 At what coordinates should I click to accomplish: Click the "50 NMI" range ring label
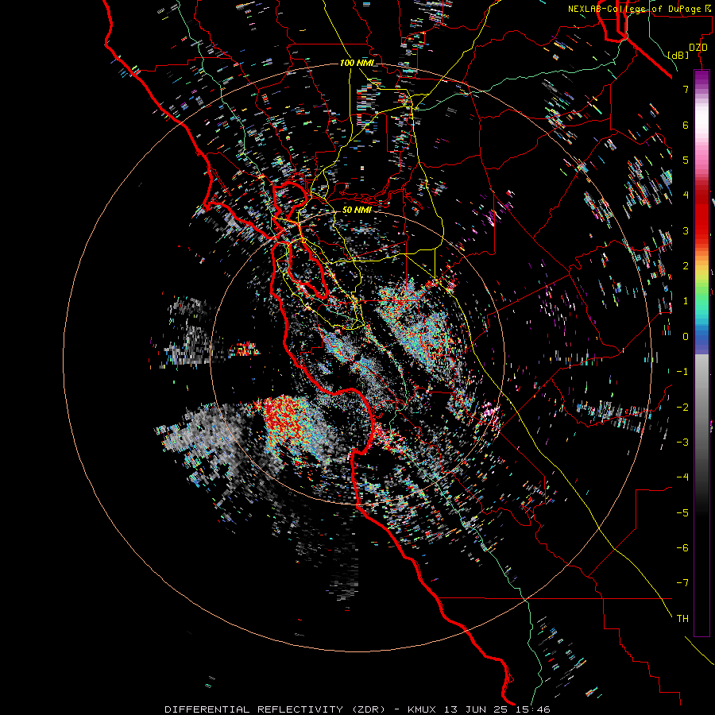coord(357,210)
